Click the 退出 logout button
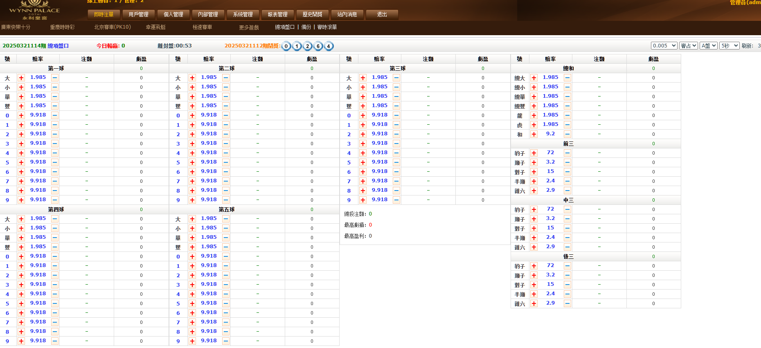This screenshot has height=348, width=761. 382,15
